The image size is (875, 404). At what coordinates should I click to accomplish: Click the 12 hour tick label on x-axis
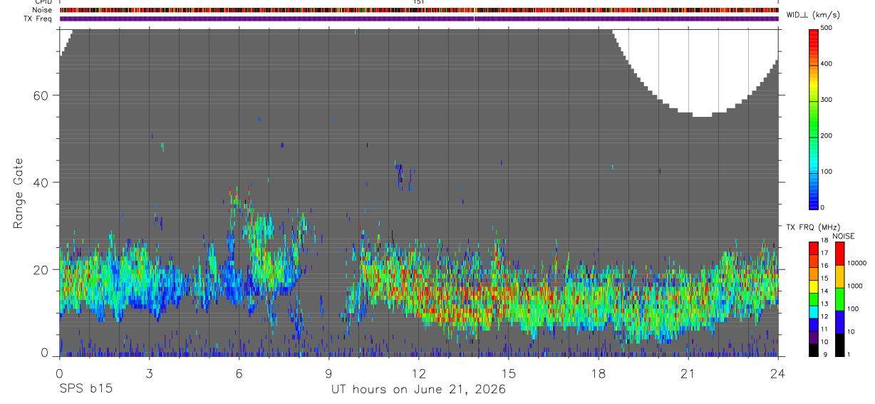pos(418,373)
